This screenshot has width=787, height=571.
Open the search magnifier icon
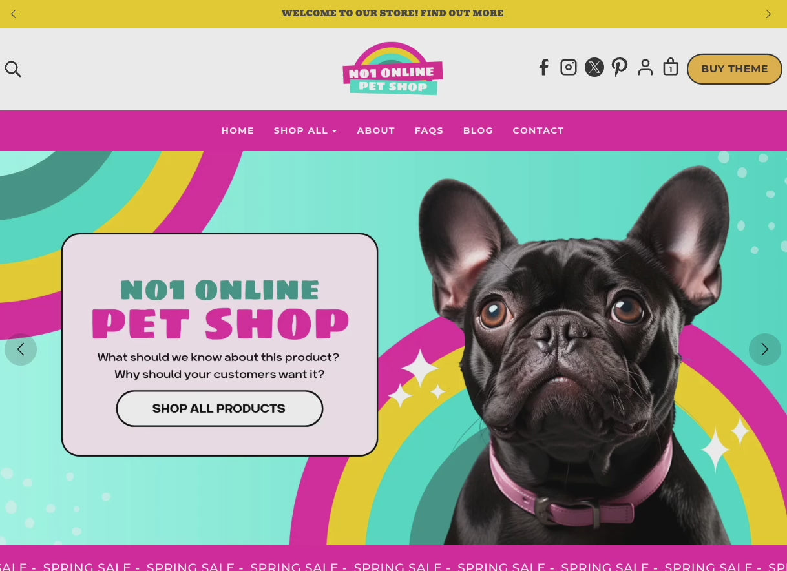13,69
